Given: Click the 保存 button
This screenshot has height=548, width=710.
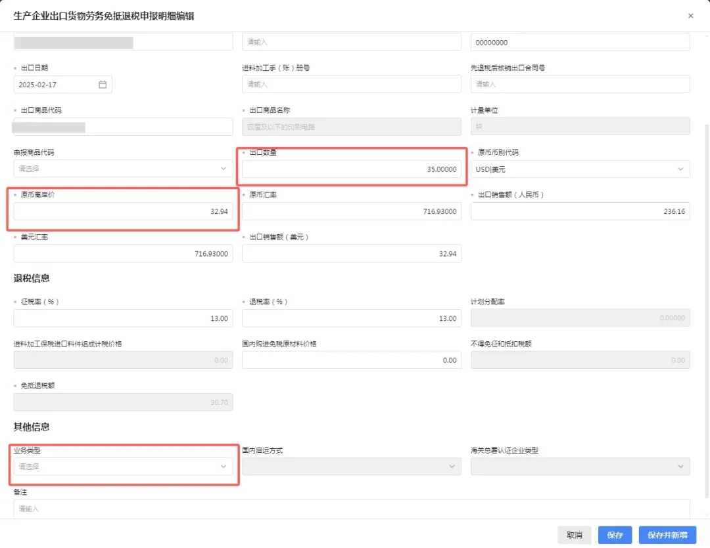Looking at the screenshot, I should [615, 535].
